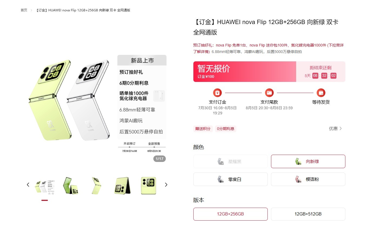Expand the 优惠 offers section
Viewport: 367px width, 229px height.
pyautogui.click(x=335, y=128)
